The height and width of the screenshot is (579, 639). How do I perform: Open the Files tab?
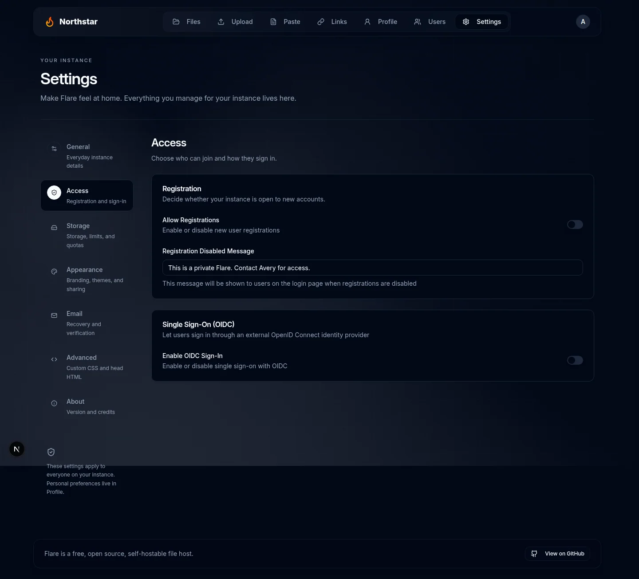186,22
